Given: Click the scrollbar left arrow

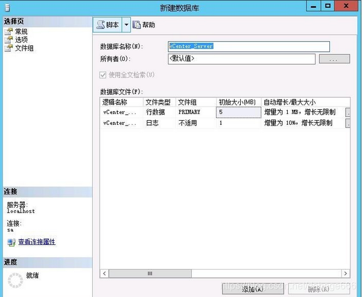Looking at the screenshot, I should (104, 273).
